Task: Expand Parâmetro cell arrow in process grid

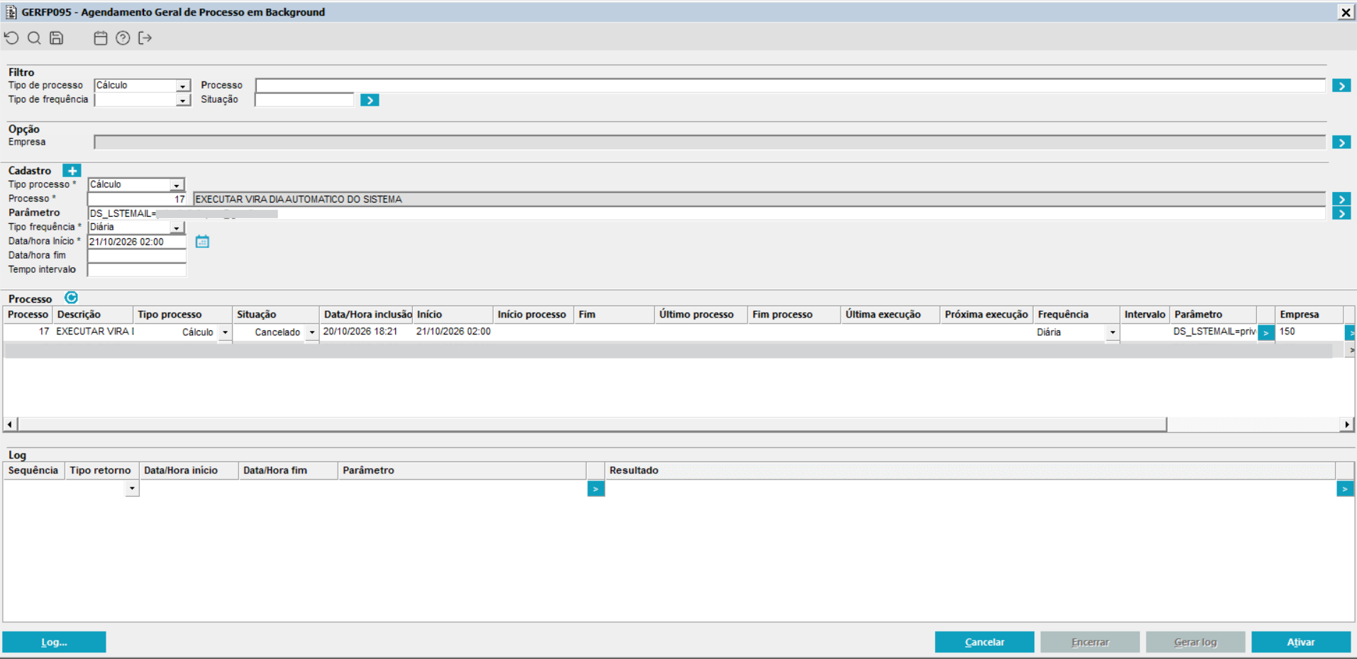Action: (1266, 332)
